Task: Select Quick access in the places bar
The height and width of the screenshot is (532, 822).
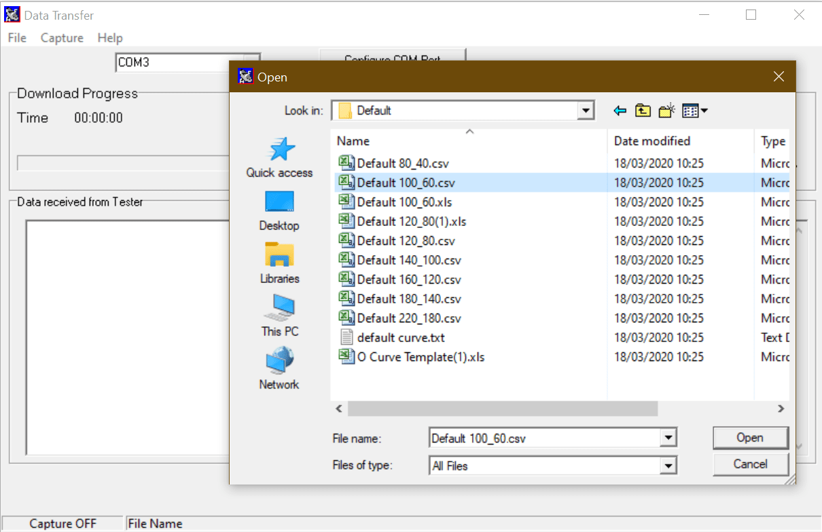Action: coord(279,157)
